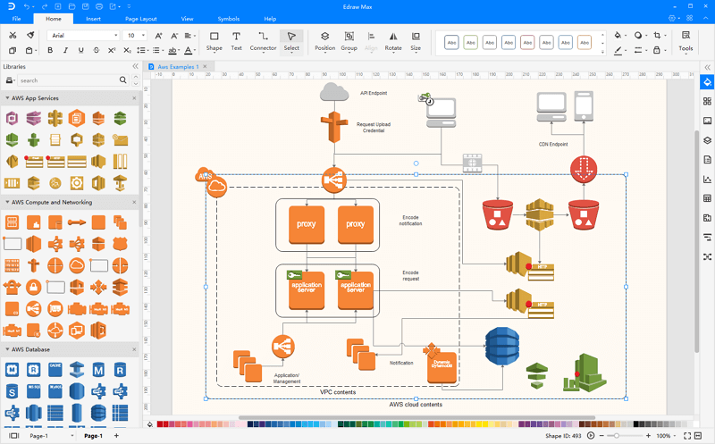Click the vertical canvas scrollbar
This screenshot has height=444, width=715.
pos(696,241)
